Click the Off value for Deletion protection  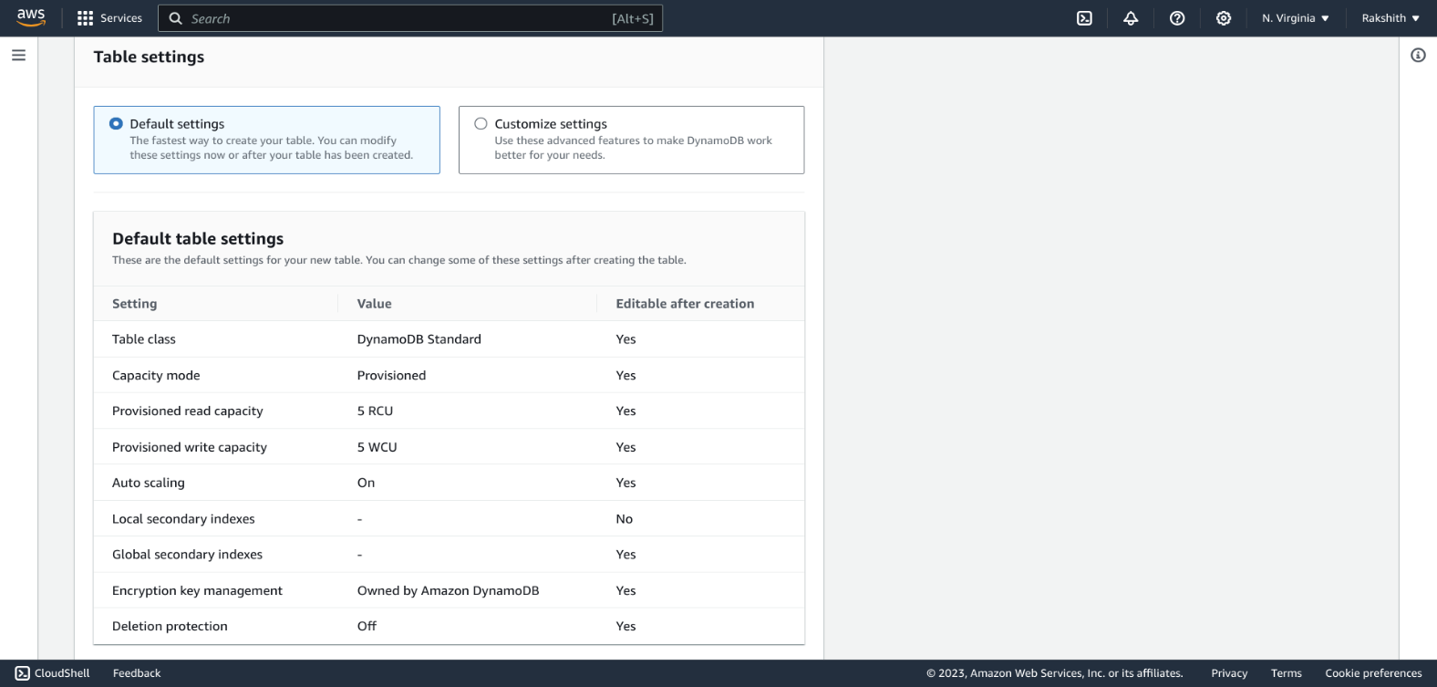click(x=367, y=626)
